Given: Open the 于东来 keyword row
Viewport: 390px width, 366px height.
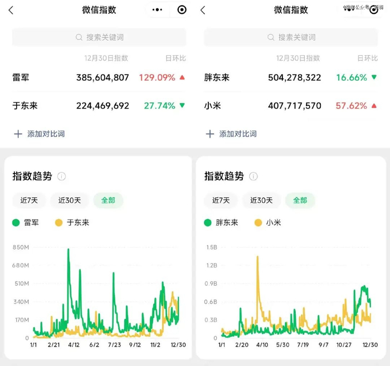Looking at the screenshot, I should point(99,106).
